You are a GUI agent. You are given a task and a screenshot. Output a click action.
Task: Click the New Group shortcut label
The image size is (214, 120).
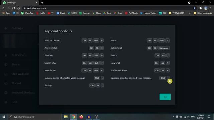pyautogui.click(x=50, y=70)
